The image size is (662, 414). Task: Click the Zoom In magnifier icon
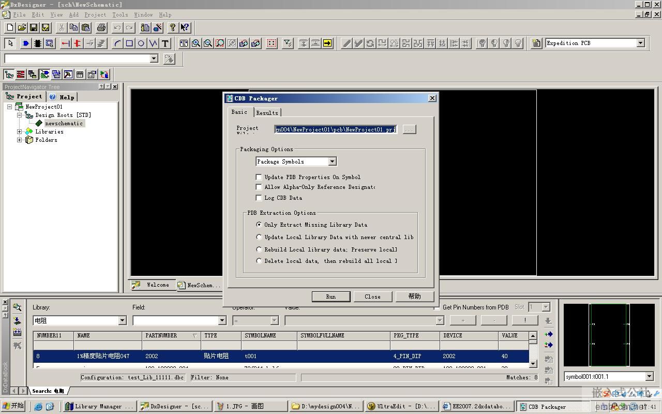pos(196,43)
